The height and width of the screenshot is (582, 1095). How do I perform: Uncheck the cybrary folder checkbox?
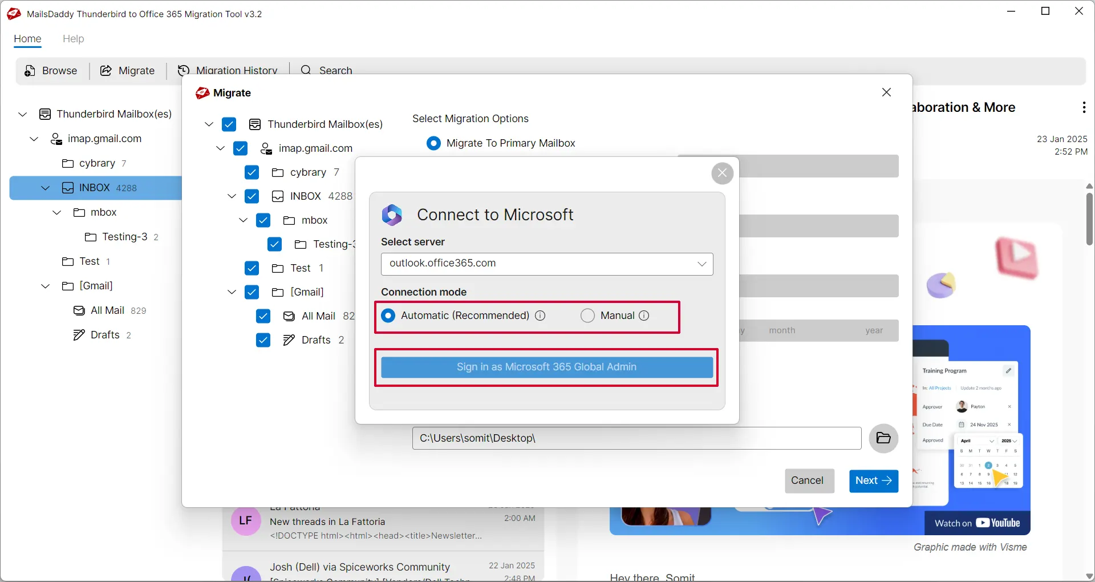coord(252,172)
